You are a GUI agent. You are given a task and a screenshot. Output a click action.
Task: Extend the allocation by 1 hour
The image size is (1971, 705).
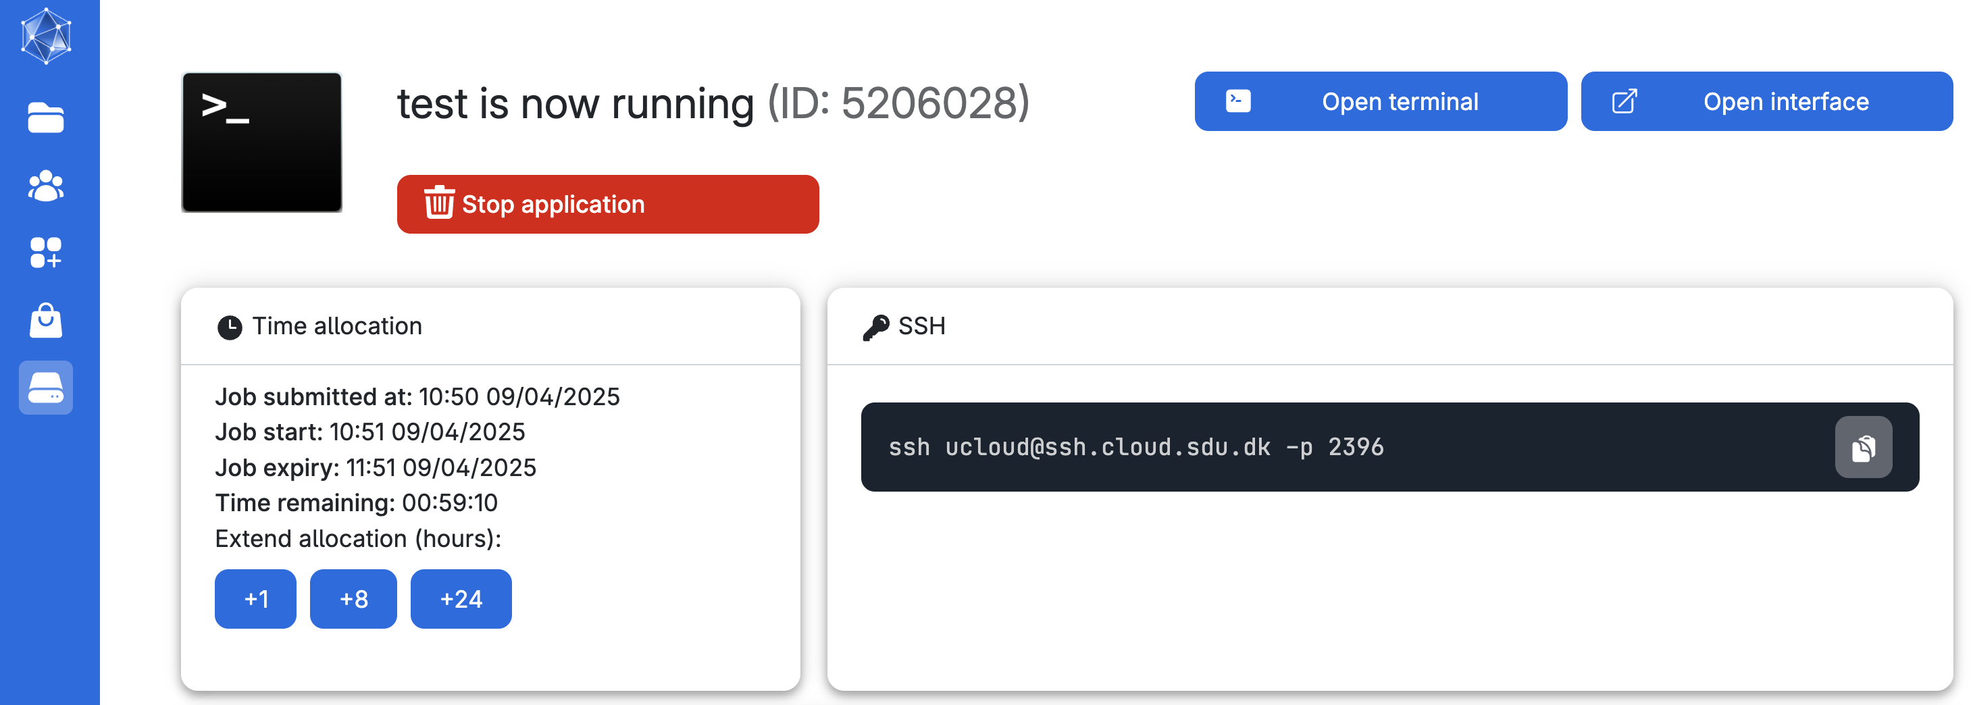(x=255, y=599)
